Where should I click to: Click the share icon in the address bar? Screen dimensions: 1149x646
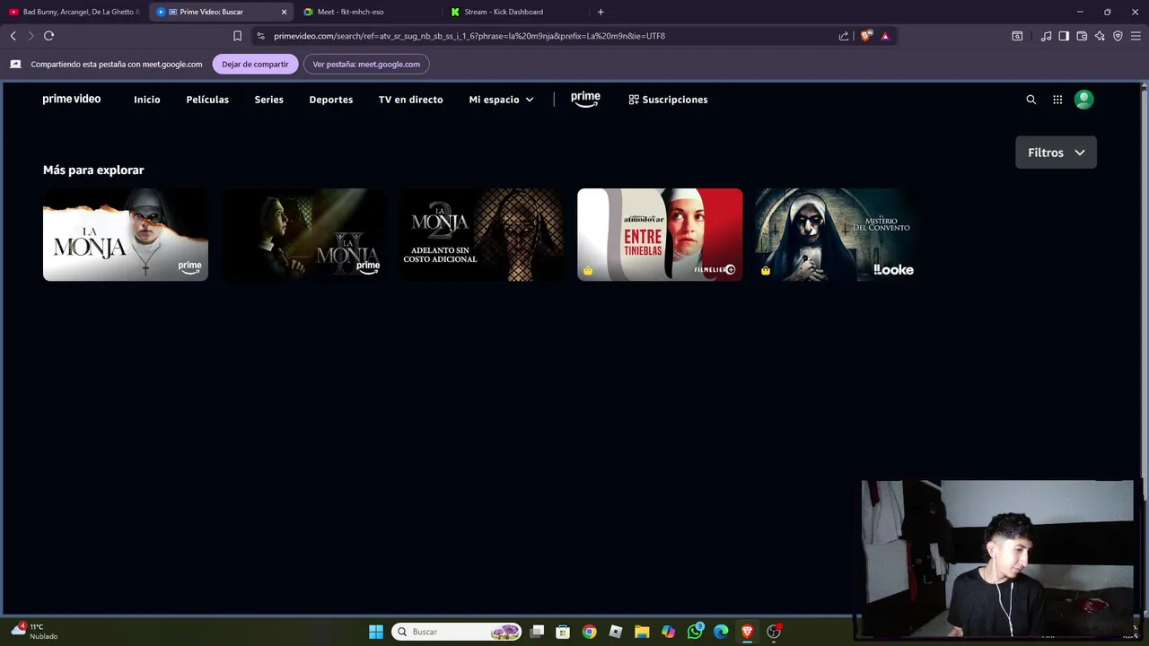(844, 36)
